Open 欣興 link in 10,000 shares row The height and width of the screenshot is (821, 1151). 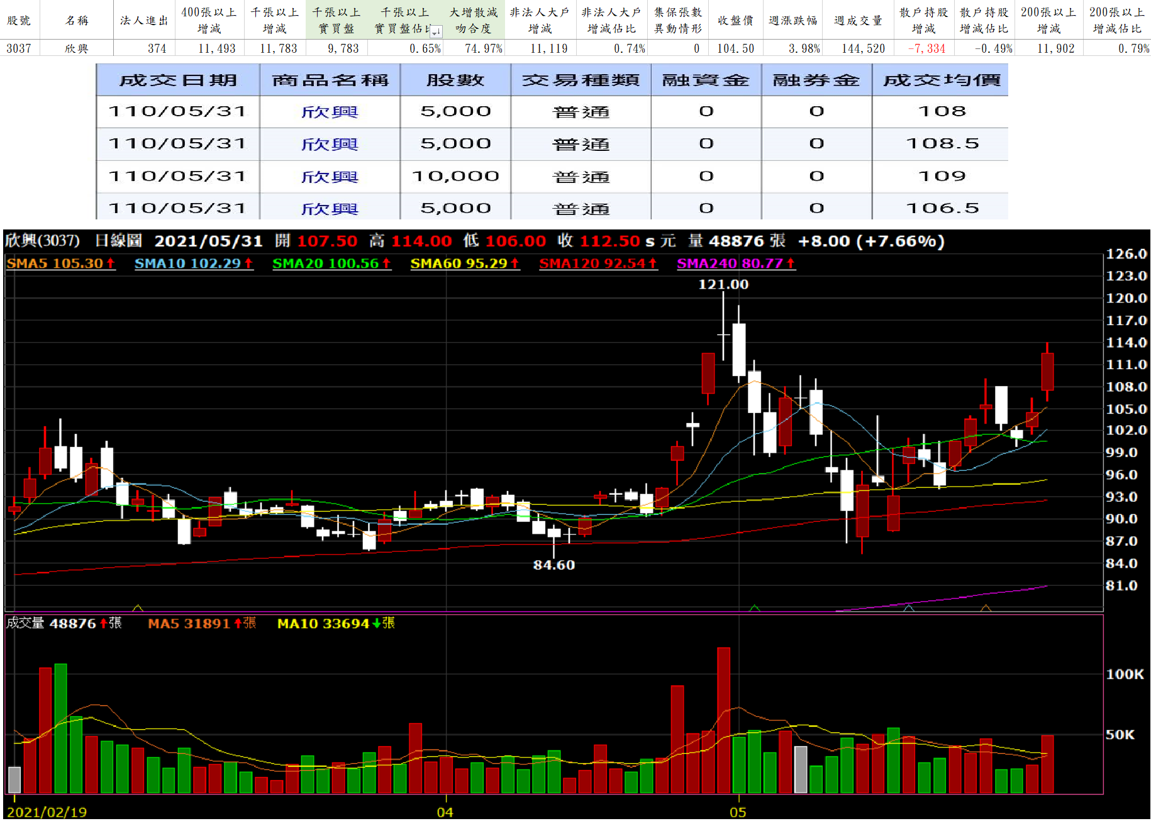click(x=330, y=177)
